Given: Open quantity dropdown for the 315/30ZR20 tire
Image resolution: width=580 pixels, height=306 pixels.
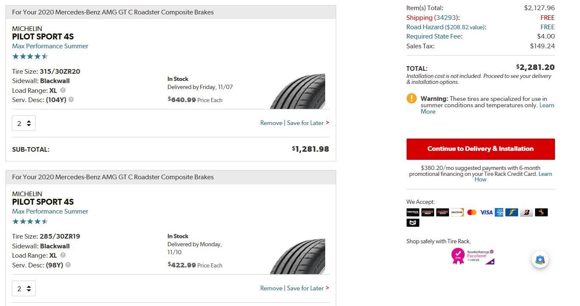Looking at the screenshot, I should click(x=24, y=123).
